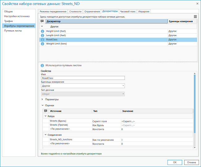Select the Дескрипторы tab

[x=110, y=11]
